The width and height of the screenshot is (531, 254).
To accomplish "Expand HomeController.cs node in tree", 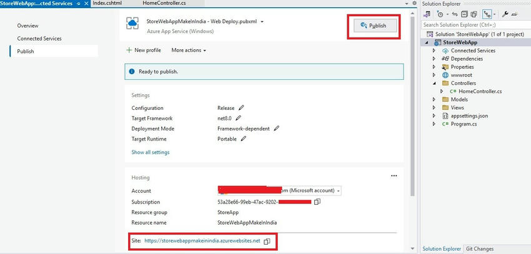I will click(x=442, y=91).
